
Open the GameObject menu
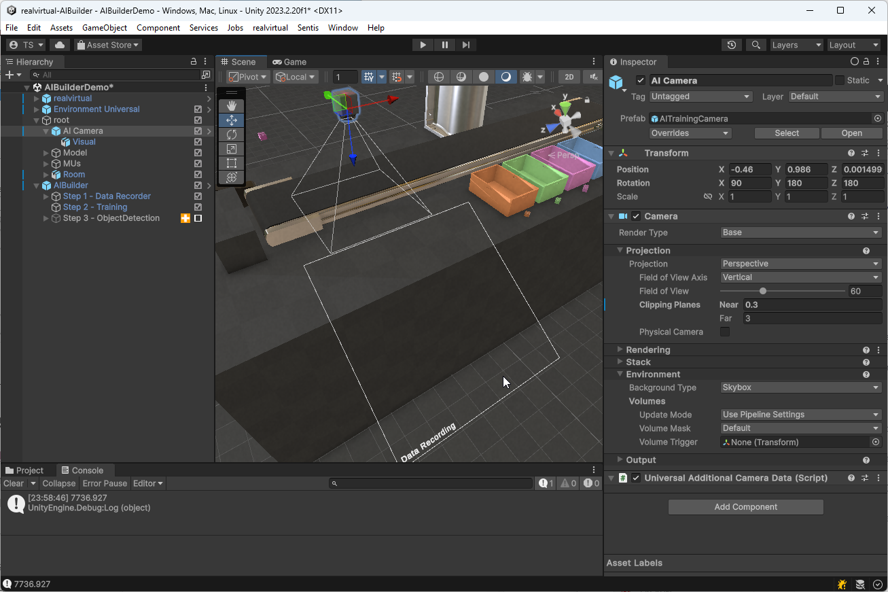coord(105,28)
